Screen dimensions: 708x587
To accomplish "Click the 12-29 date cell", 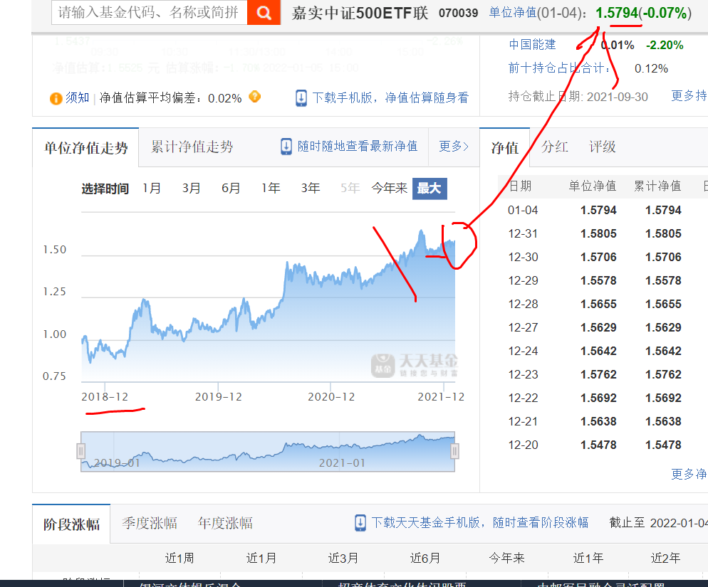I will [523, 280].
